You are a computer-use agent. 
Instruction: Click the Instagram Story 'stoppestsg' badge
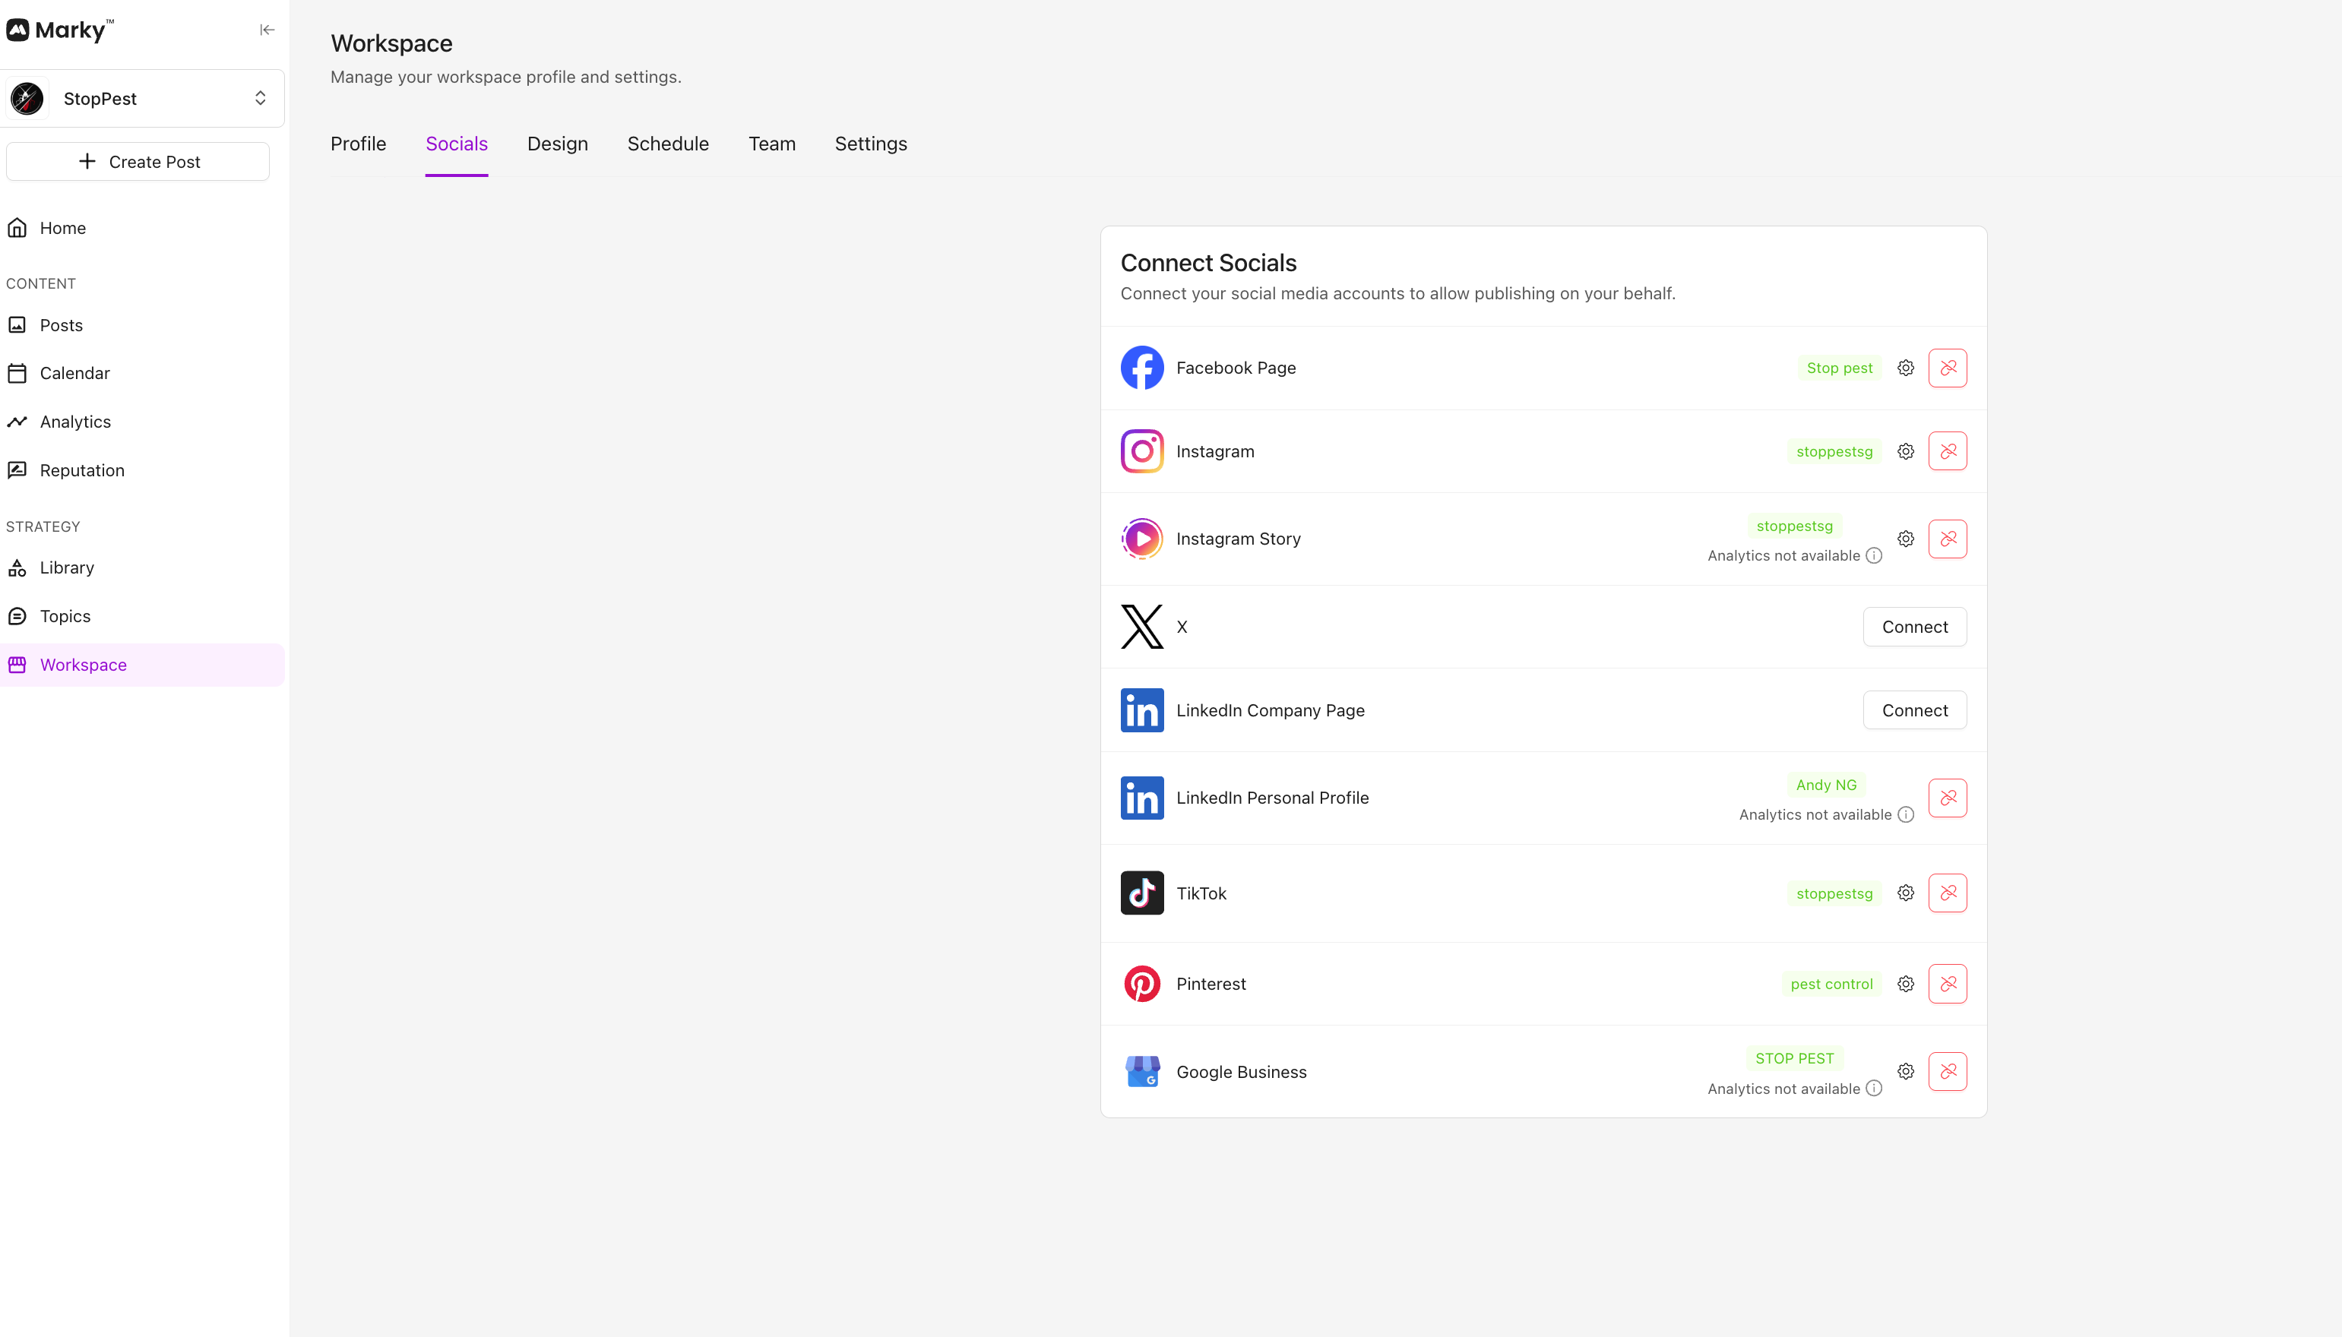(x=1795, y=526)
